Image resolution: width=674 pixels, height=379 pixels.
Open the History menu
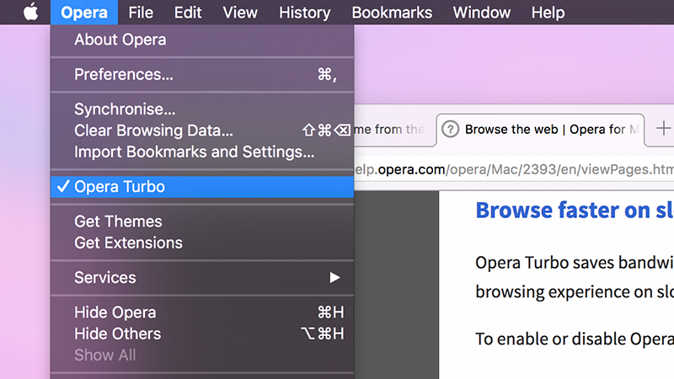[305, 13]
